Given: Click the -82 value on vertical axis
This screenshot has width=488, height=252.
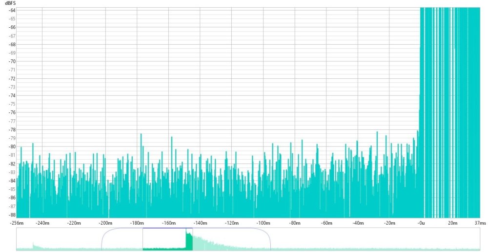Looking at the screenshot, I should point(12,164).
